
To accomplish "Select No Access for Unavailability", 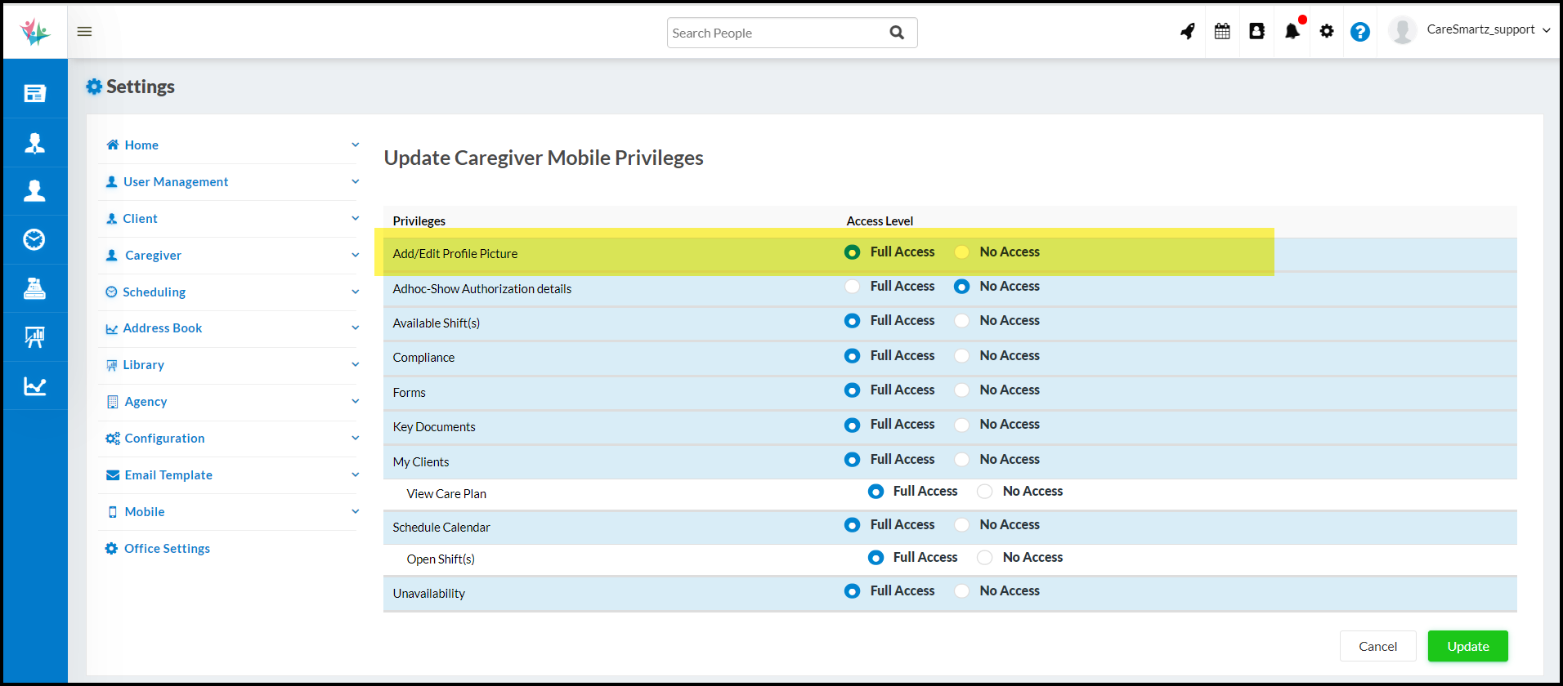I will point(962,591).
